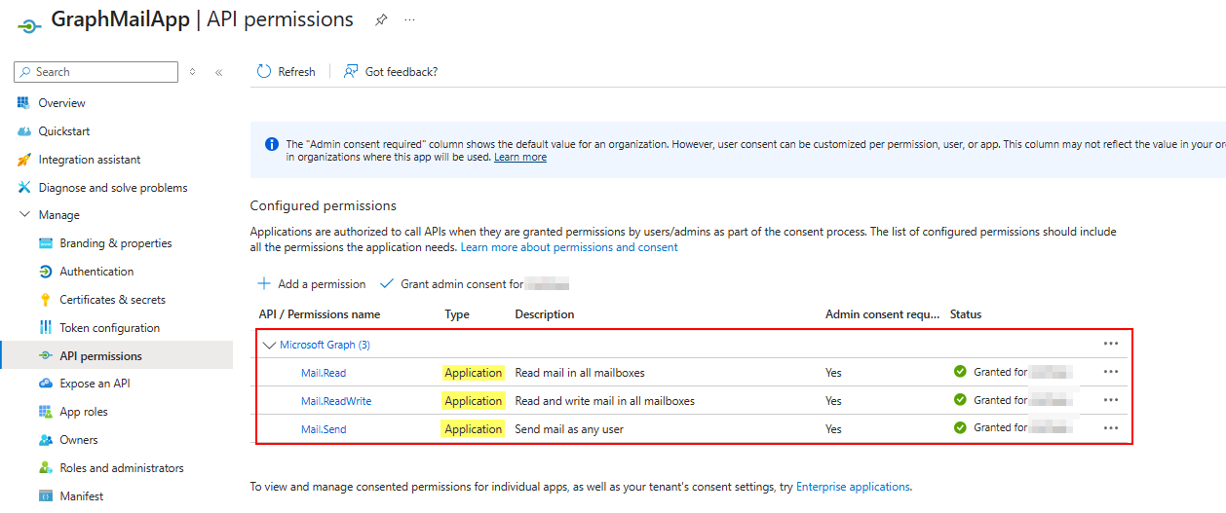Viewport: 1226px width, 513px height.
Task: Open Mail.ReadWrite permission
Action: coord(336,401)
